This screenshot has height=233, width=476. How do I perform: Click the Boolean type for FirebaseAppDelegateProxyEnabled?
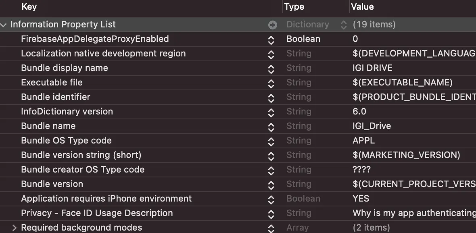pyautogui.click(x=303, y=39)
